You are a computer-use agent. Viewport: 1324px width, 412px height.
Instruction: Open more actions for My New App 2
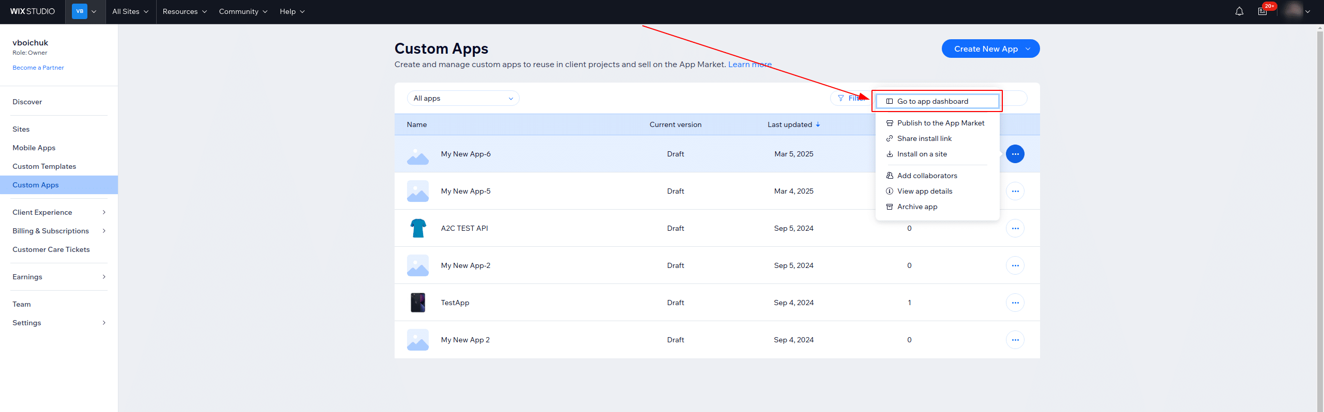tap(1015, 340)
